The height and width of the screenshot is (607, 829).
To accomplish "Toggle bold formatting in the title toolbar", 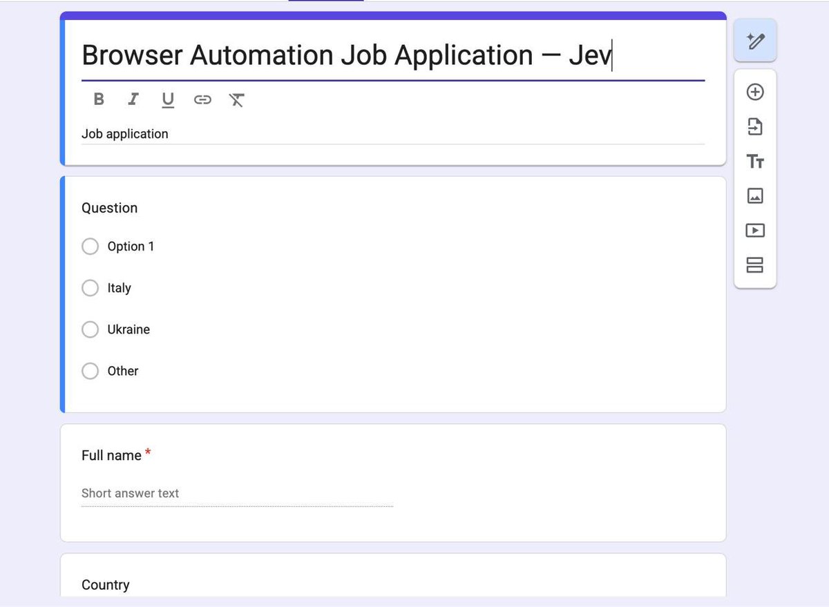I will click(99, 99).
